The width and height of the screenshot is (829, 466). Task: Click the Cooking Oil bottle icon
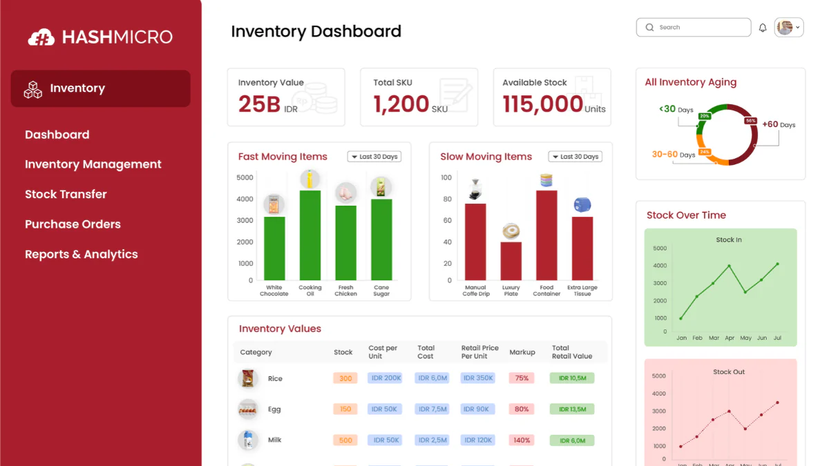310,179
